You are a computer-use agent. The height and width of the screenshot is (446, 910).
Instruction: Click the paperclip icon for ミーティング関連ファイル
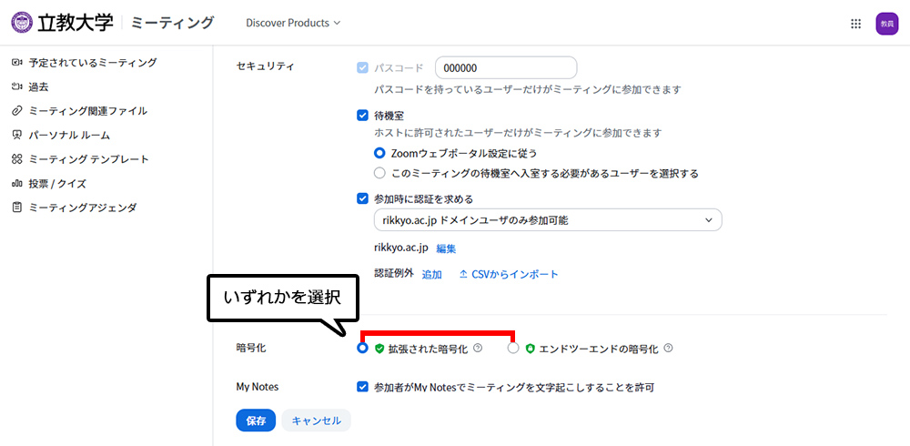tap(16, 111)
